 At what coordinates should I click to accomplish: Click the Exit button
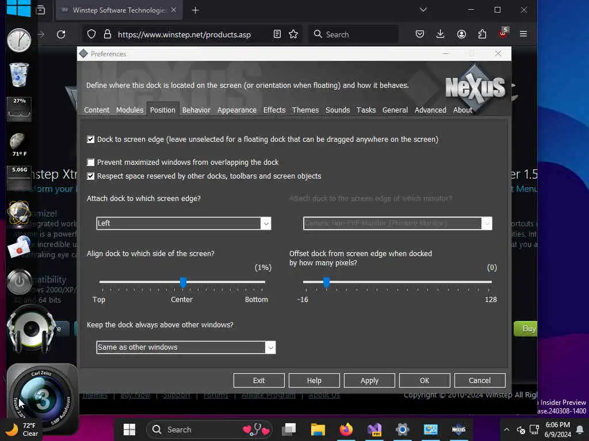(259, 380)
